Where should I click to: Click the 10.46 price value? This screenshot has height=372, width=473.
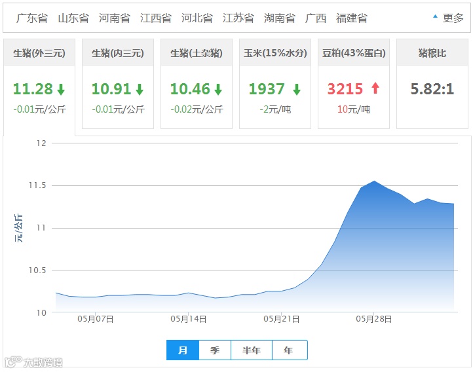(190, 89)
